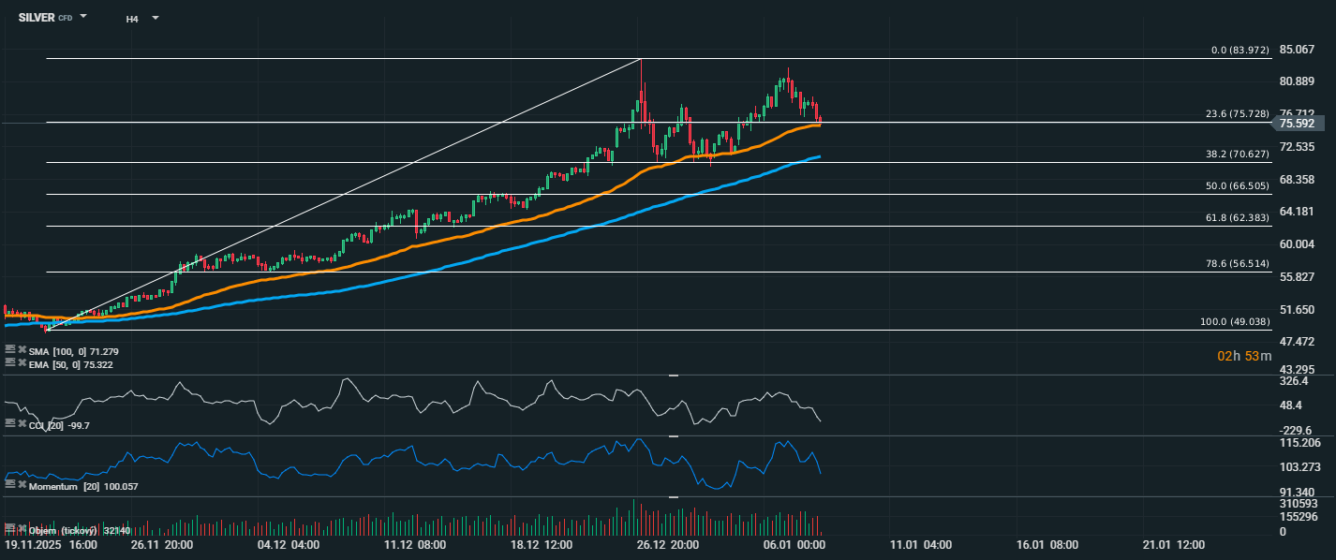1336x560 pixels.
Task: Open settings icon for CCI indicator
Action: click(x=9, y=424)
